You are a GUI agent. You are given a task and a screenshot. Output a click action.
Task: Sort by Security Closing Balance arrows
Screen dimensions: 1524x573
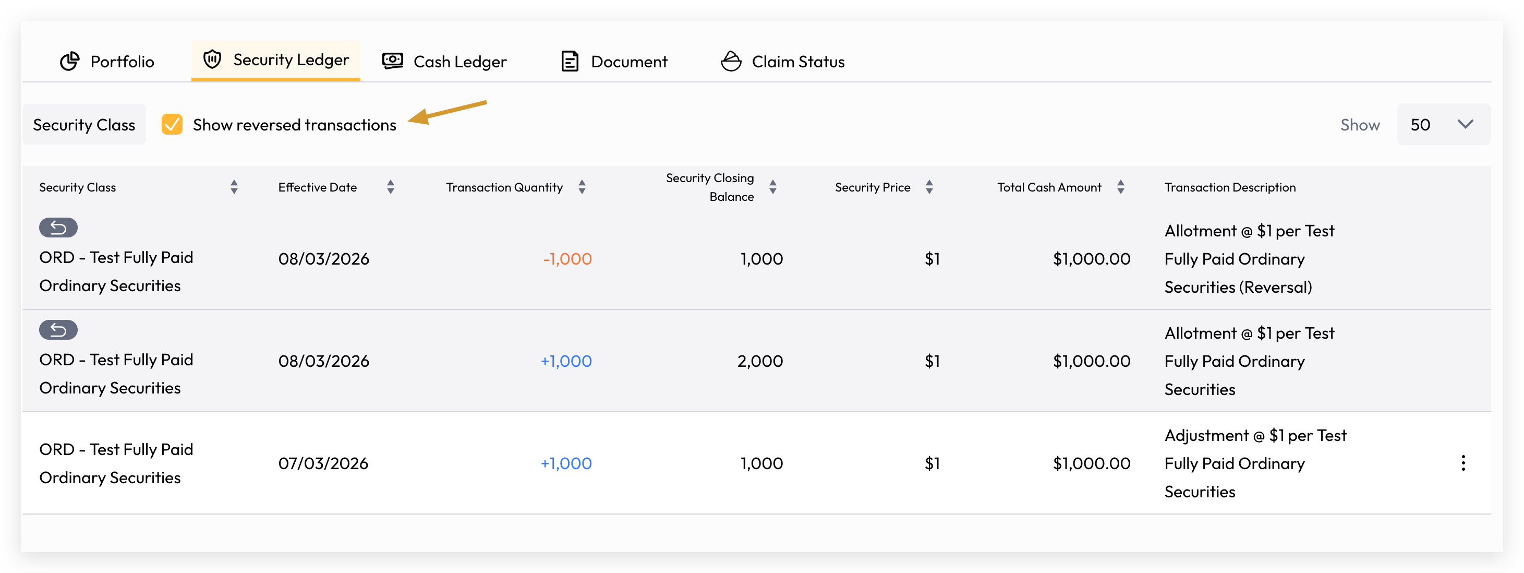click(772, 188)
